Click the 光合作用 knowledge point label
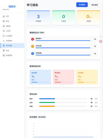Viewport: 103px width, 138px height. tap(39, 46)
